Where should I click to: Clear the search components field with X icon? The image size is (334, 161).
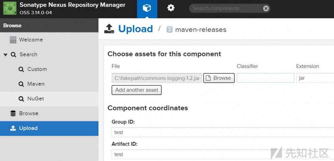click(266, 8)
